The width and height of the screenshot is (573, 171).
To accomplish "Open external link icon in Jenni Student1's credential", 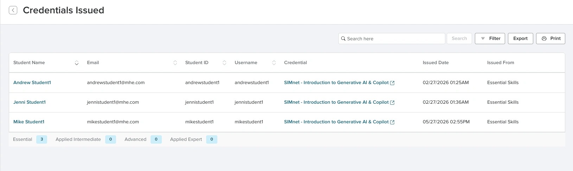I will tap(392, 103).
